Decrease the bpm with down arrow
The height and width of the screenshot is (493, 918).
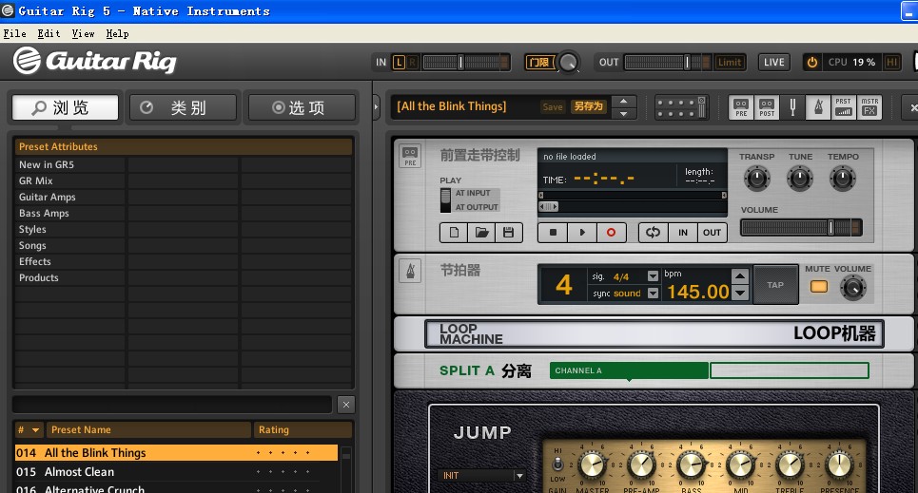point(740,293)
